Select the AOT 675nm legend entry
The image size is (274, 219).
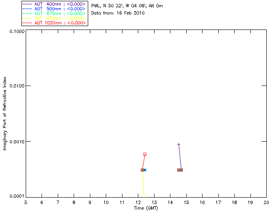(x=54, y=13)
